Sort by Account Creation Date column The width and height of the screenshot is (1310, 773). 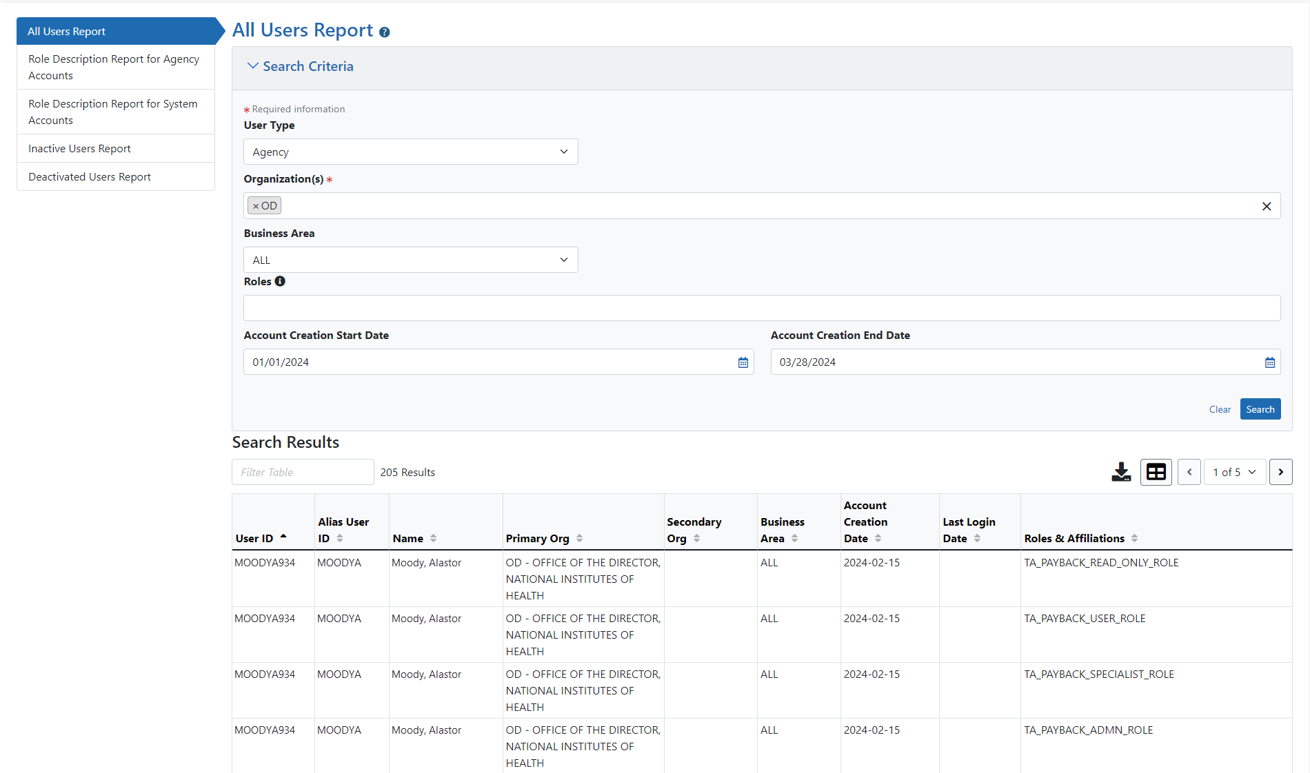click(x=878, y=539)
